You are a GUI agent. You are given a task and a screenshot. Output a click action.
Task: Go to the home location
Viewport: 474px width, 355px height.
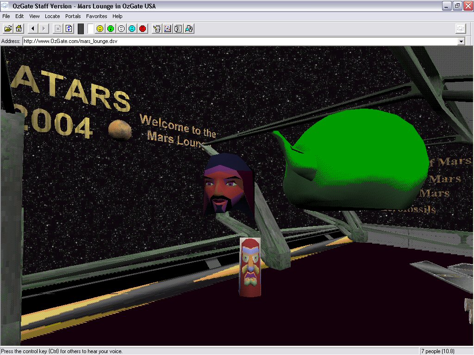click(x=19, y=29)
